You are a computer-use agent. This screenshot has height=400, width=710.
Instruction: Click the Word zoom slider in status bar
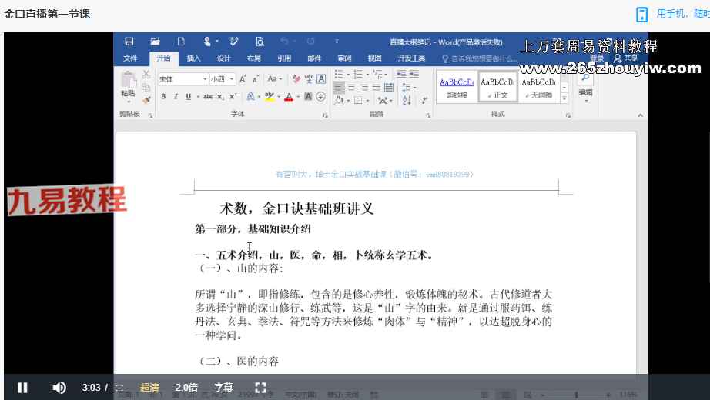[x=578, y=395]
